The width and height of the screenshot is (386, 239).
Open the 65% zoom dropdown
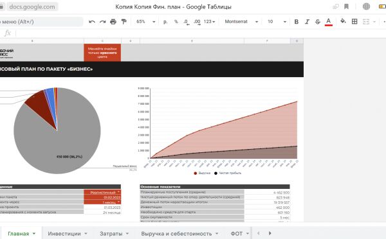click(x=146, y=22)
